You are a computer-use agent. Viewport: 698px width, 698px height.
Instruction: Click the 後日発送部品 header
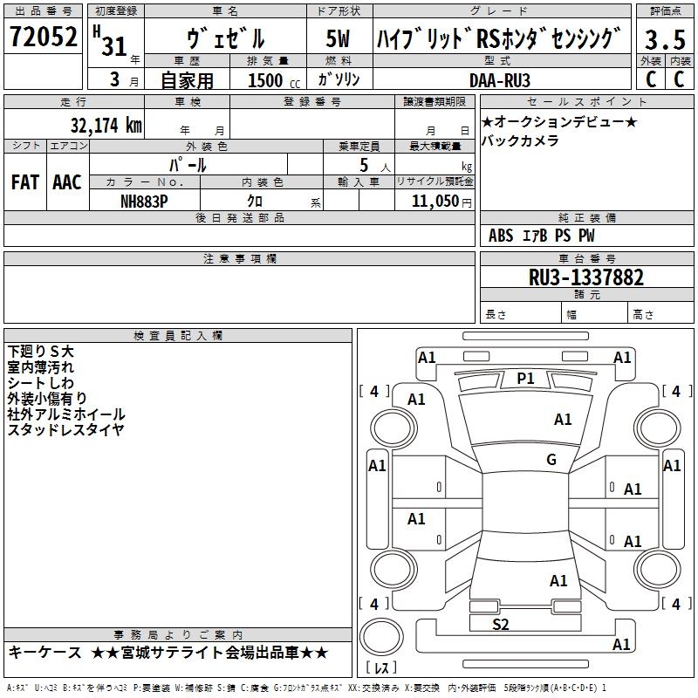pyautogui.click(x=239, y=217)
